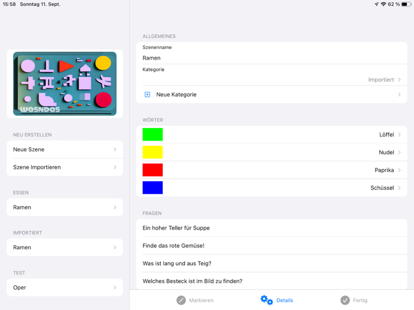Open the Kategorie selector showing Importiert
This screenshot has height=310, width=414.
[271, 75]
